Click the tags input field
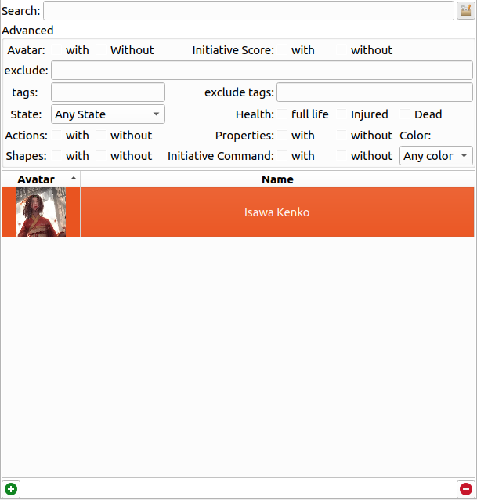This screenshot has height=500, width=477. coord(108,92)
